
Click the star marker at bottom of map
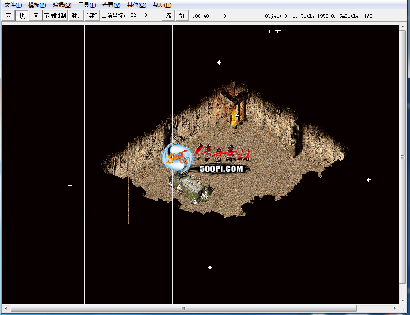click(210, 267)
